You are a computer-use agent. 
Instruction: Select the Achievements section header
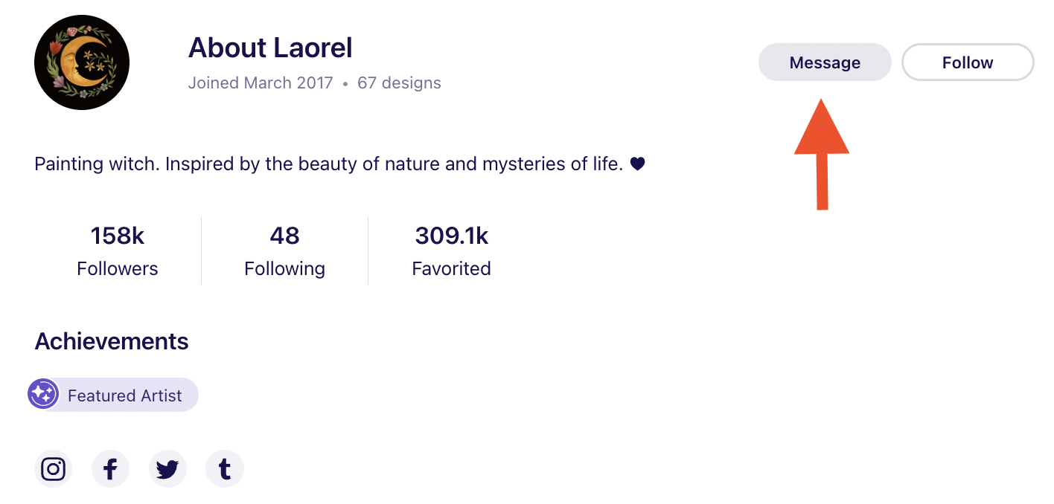coord(111,341)
